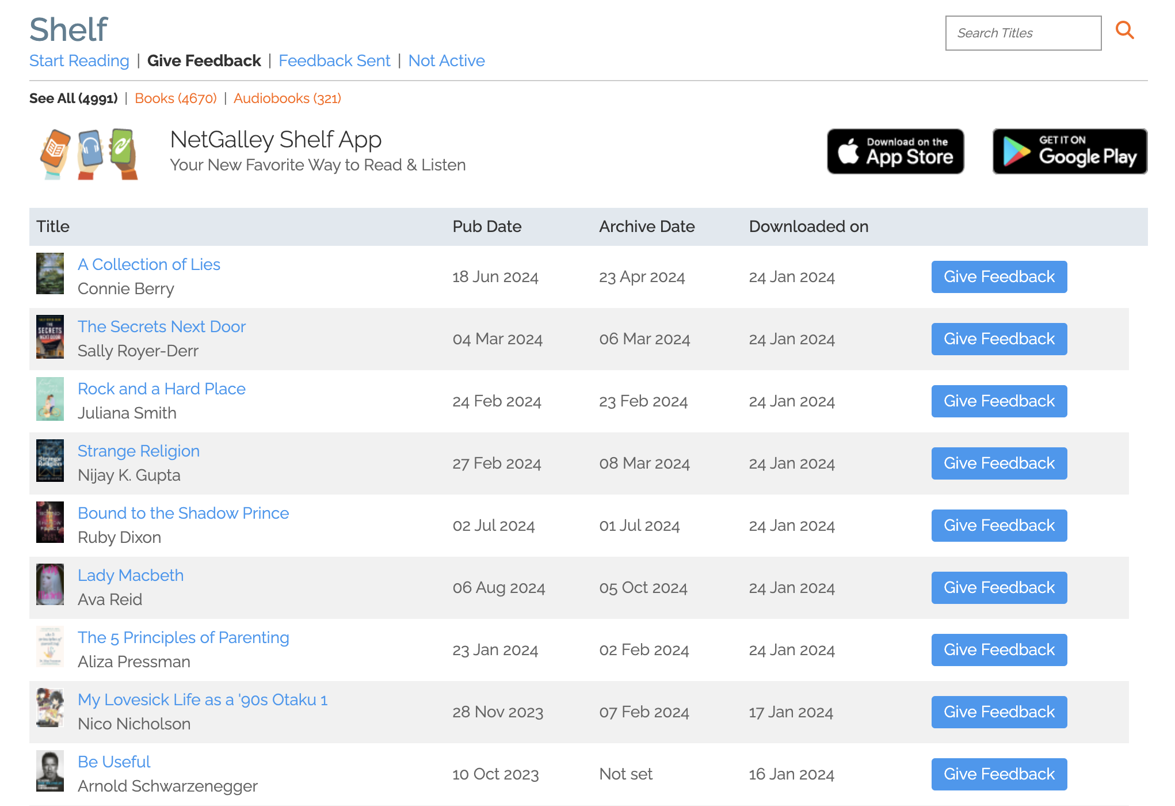The height and width of the screenshot is (806, 1175).
Task: Open the title link The 5 Principles of Parenting
Action: click(183, 638)
